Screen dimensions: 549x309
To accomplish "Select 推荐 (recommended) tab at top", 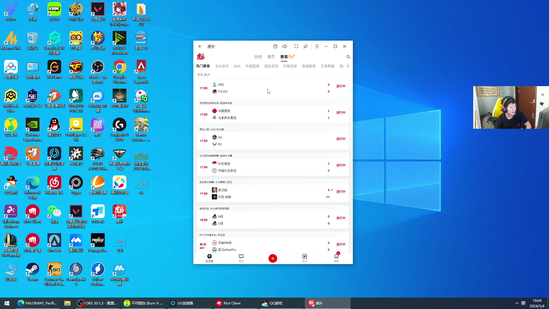I will click(271, 57).
